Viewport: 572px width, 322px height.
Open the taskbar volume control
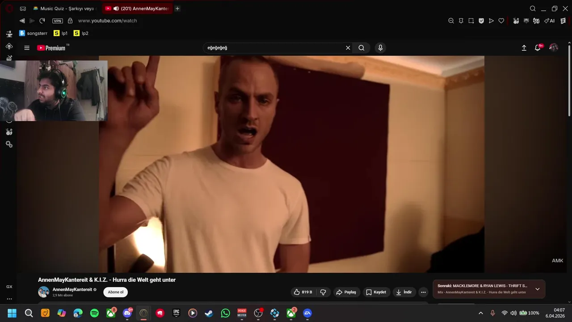513,313
